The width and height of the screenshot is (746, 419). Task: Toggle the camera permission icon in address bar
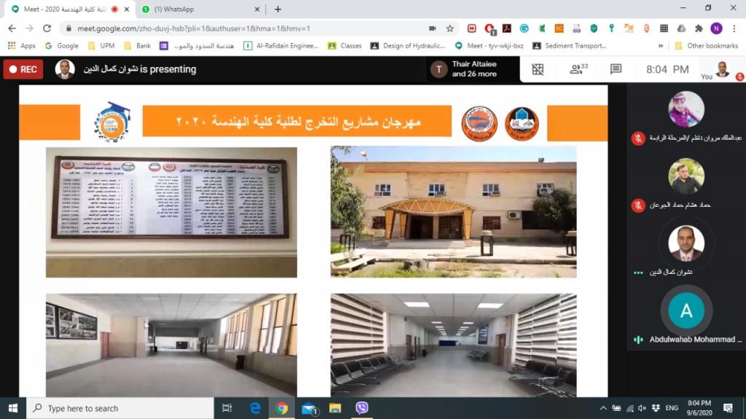pyautogui.click(x=432, y=28)
